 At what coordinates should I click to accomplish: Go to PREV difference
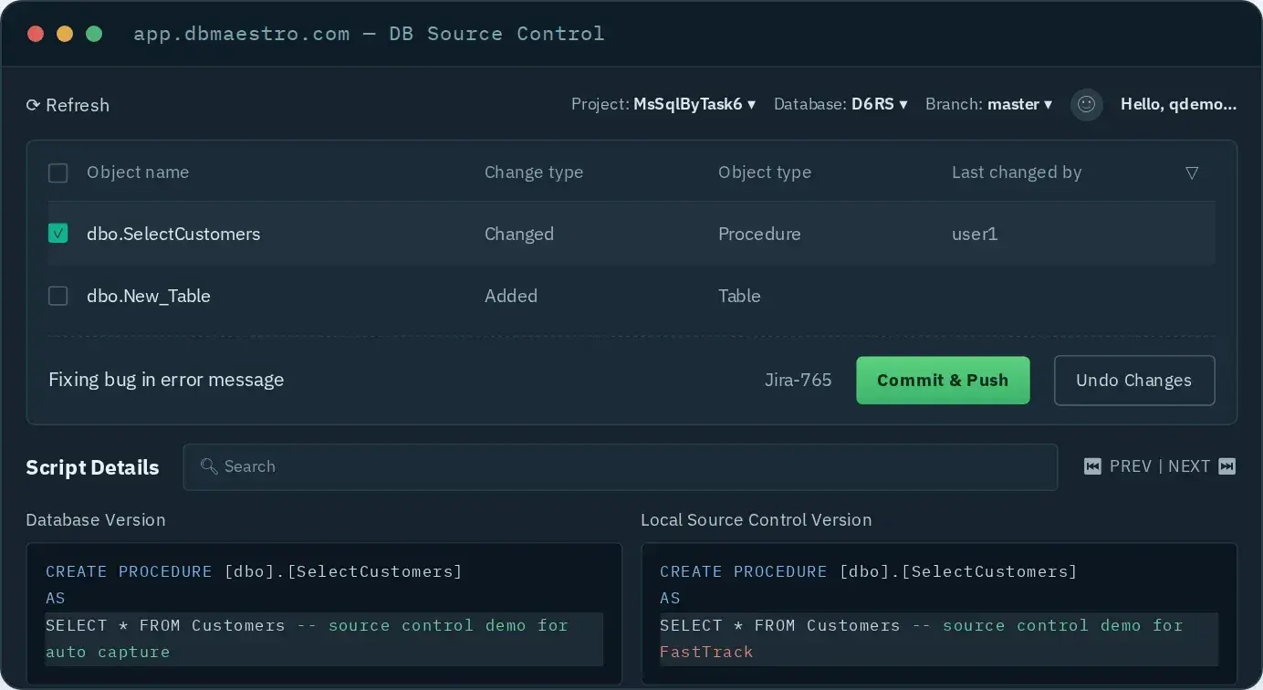[1131, 466]
